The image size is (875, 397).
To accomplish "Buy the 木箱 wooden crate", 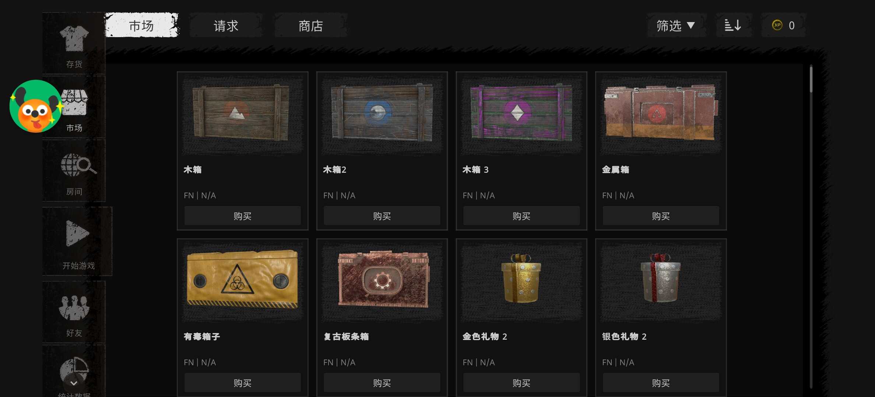I will click(242, 216).
